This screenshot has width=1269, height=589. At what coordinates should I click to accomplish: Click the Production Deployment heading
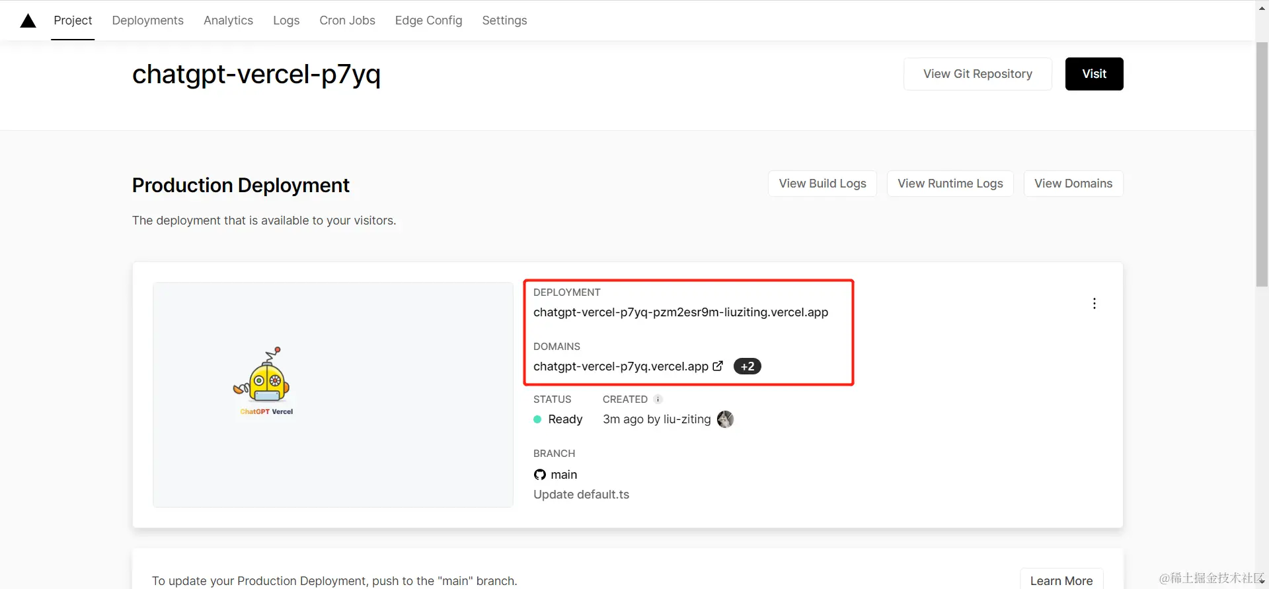tap(241, 186)
